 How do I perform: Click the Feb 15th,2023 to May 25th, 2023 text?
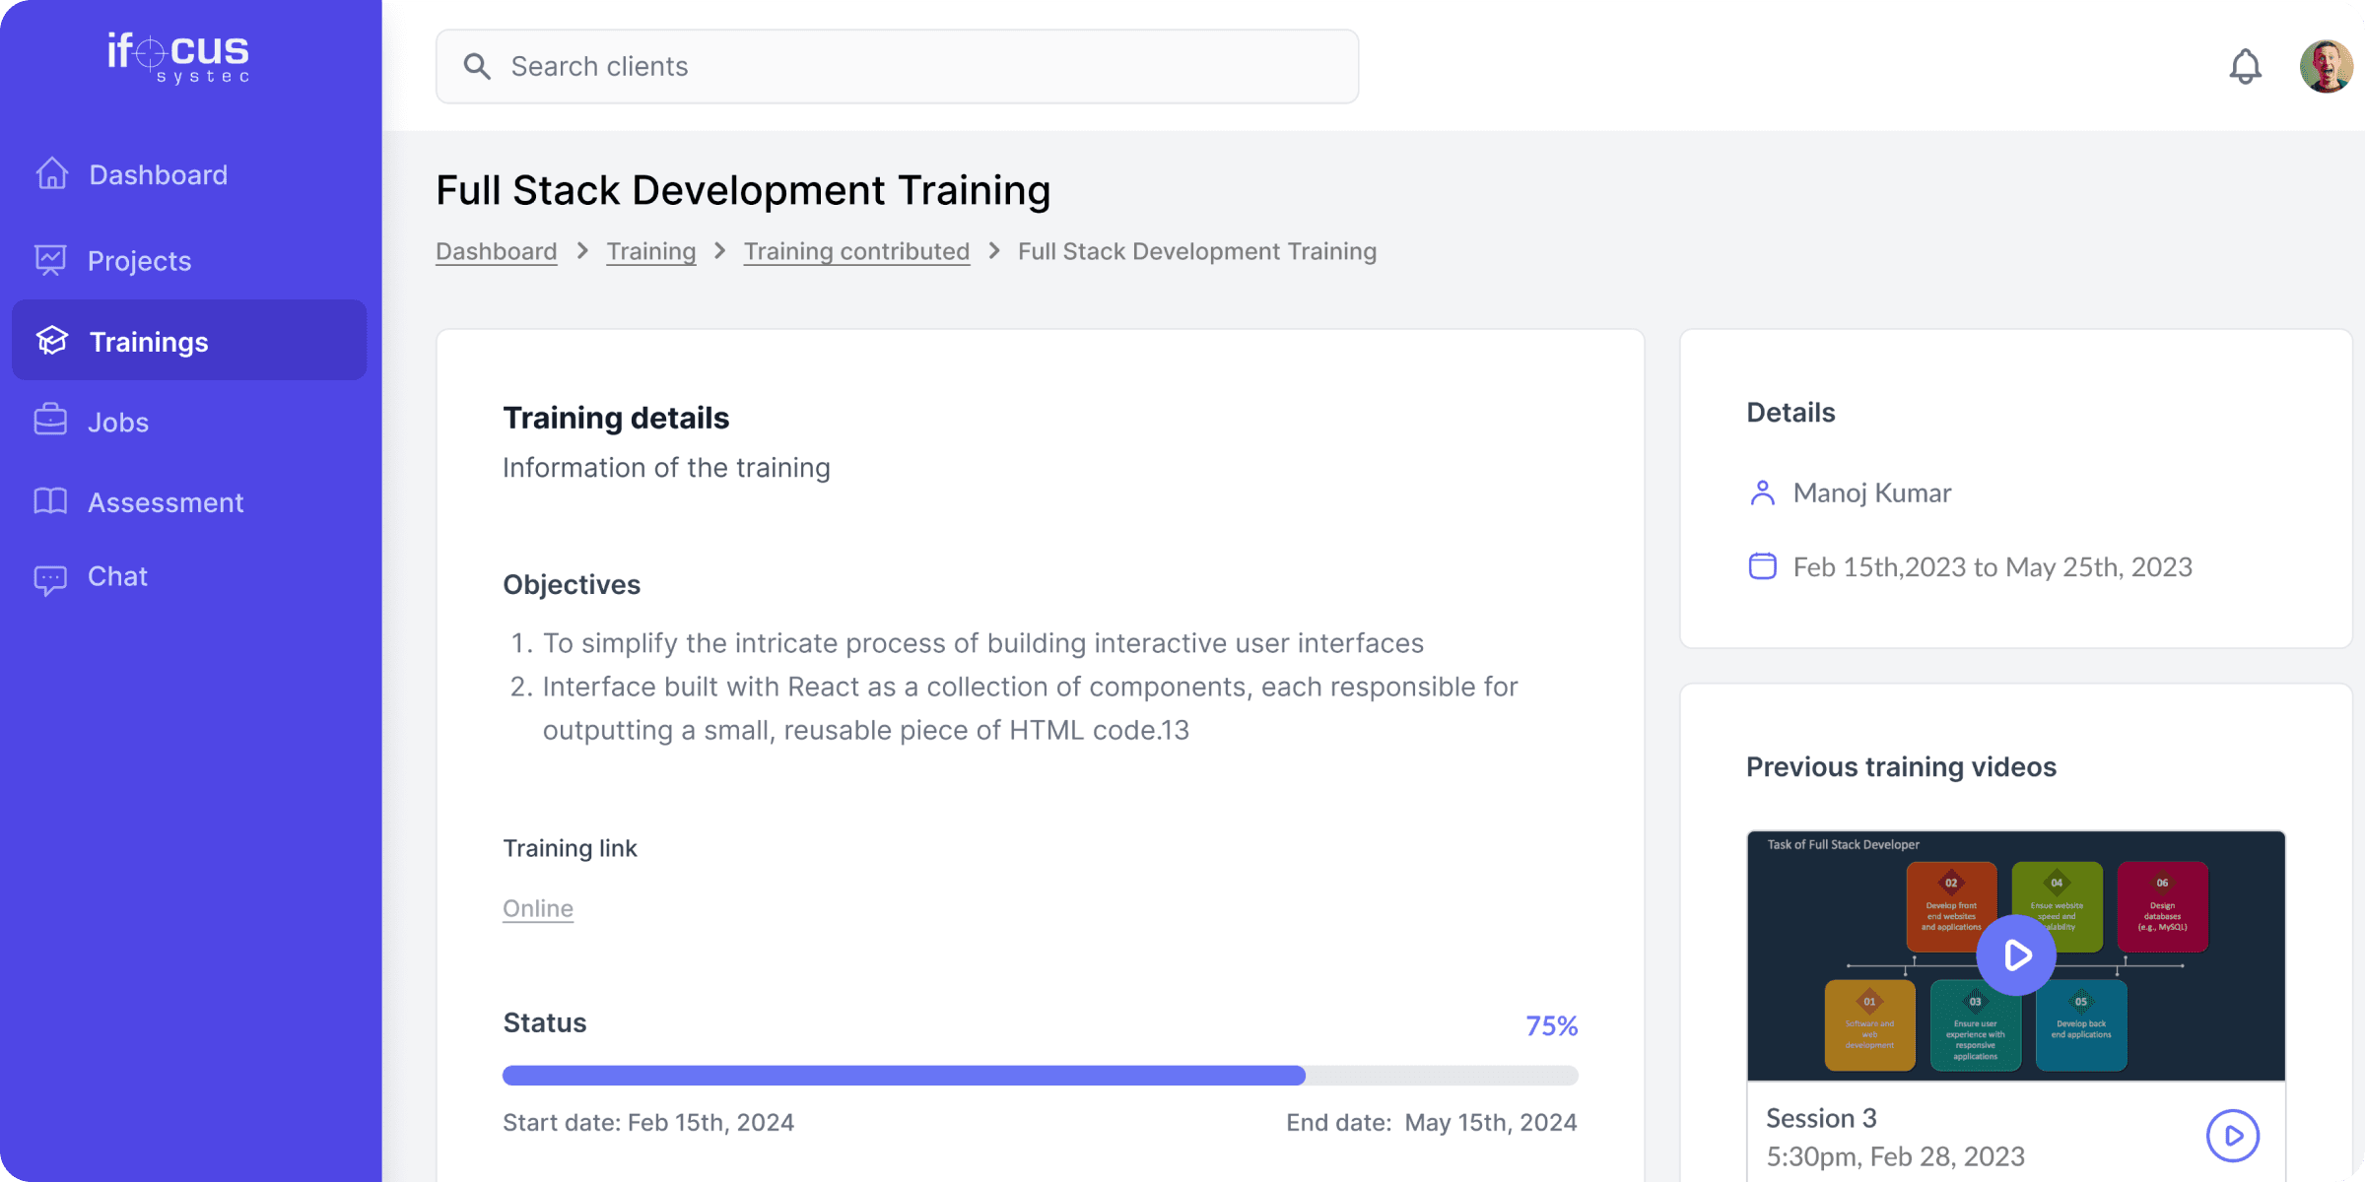[1993, 567]
